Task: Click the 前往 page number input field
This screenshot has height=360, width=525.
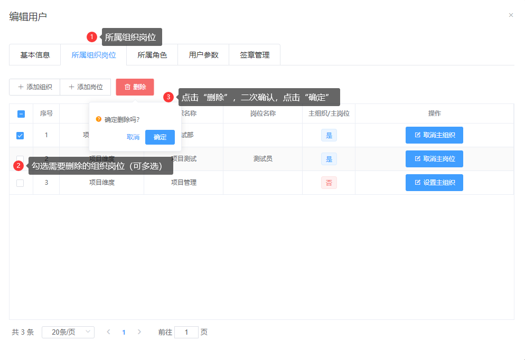Action: point(186,332)
